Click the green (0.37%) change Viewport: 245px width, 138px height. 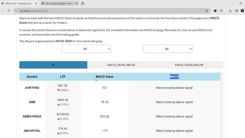(x=63, y=133)
